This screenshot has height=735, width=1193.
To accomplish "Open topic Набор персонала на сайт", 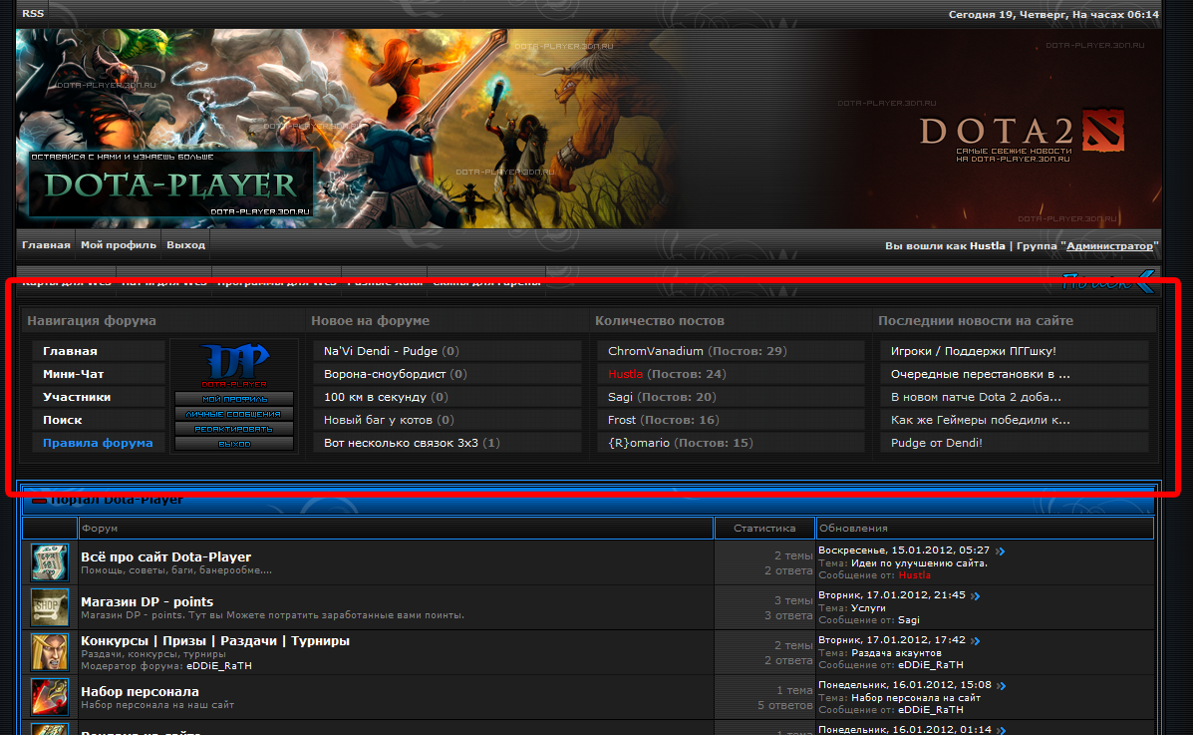I will pyautogui.click(x=916, y=698).
